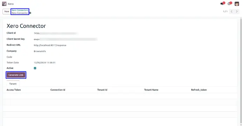Click the gear icon beside Xero Connector breadcrumb
242x126 pixels.
(x=30, y=13)
